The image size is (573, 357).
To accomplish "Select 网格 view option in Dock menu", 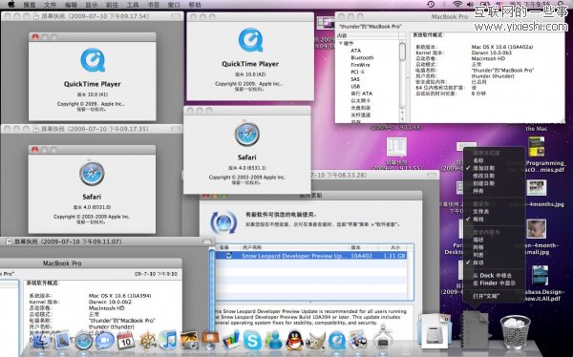I will click(x=478, y=247).
